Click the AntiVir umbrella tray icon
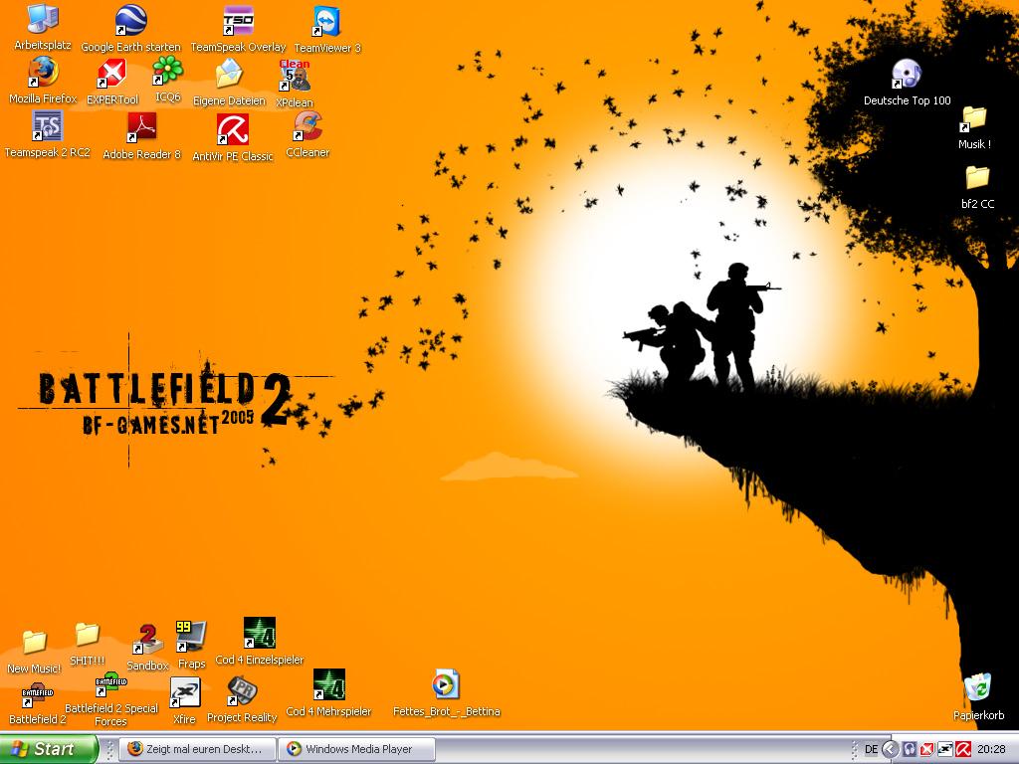This screenshot has width=1019, height=764. pyautogui.click(x=963, y=750)
